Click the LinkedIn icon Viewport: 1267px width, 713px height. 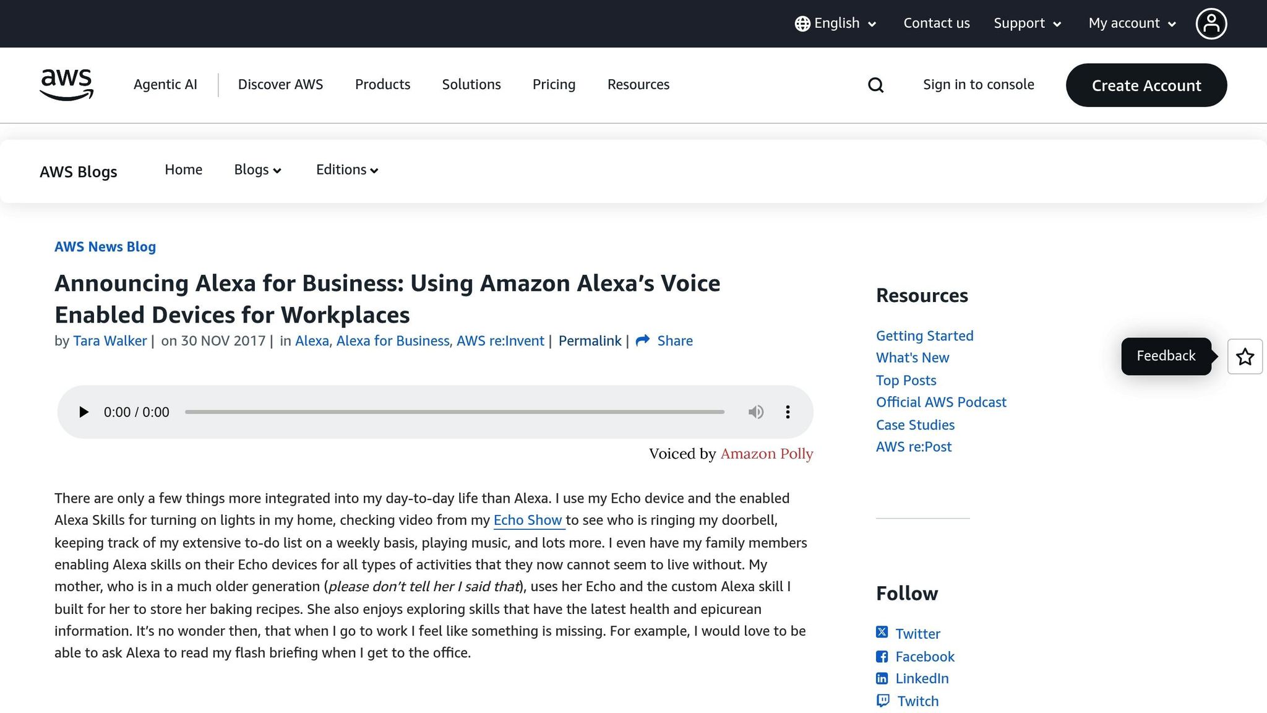[x=882, y=678]
